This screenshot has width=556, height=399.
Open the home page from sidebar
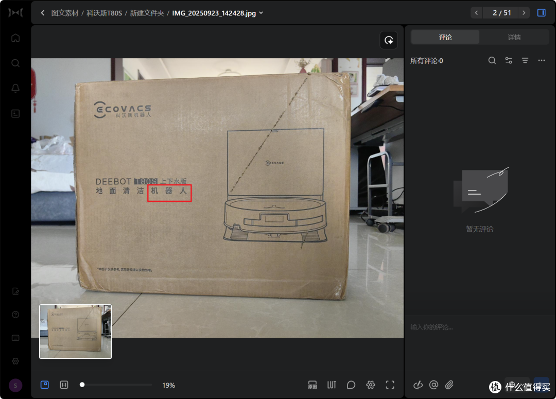15,38
